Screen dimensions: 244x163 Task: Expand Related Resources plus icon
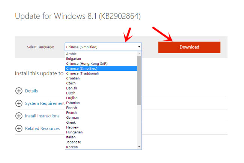19,129
